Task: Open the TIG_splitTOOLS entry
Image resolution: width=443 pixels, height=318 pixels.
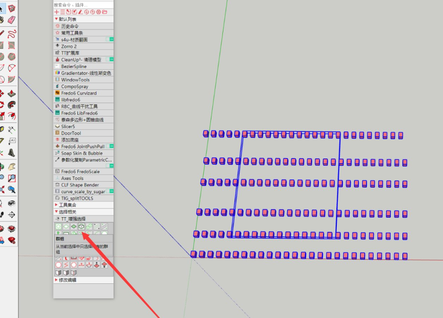Action: tap(84, 198)
